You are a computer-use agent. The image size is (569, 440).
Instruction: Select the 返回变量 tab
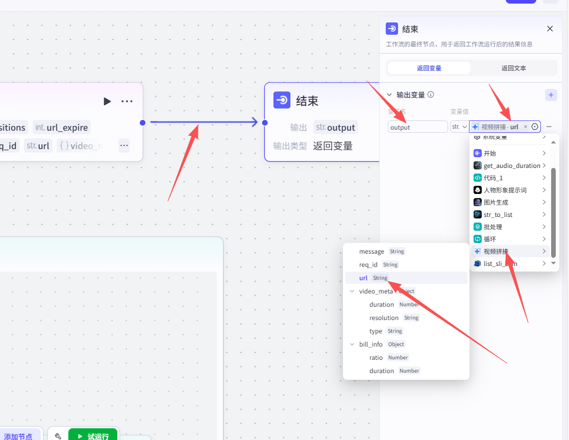[429, 68]
